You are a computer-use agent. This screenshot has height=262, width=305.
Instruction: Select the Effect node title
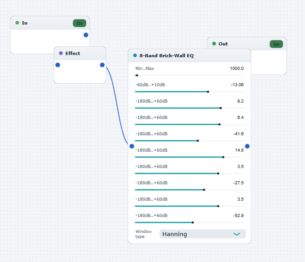73,53
